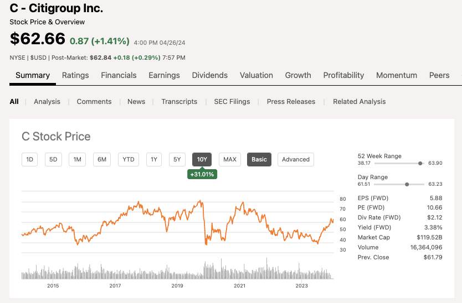Click the +31.01% performance badge
The height and width of the screenshot is (303, 462).
coord(202,174)
